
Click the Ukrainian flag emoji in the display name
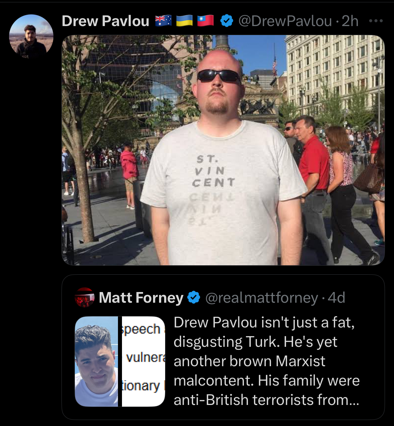click(x=184, y=21)
